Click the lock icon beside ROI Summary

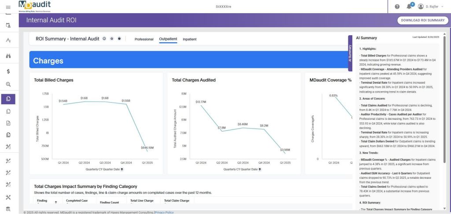pyautogui.click(x=119, y=39)
